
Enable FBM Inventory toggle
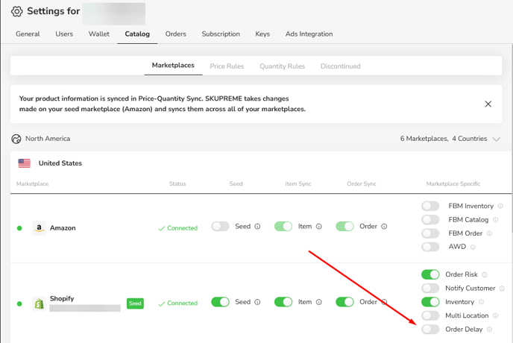430,206
